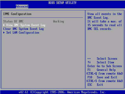Select Clear BMC System Event Log
Screen dimensions: 125x94
[x=23, y=29]
